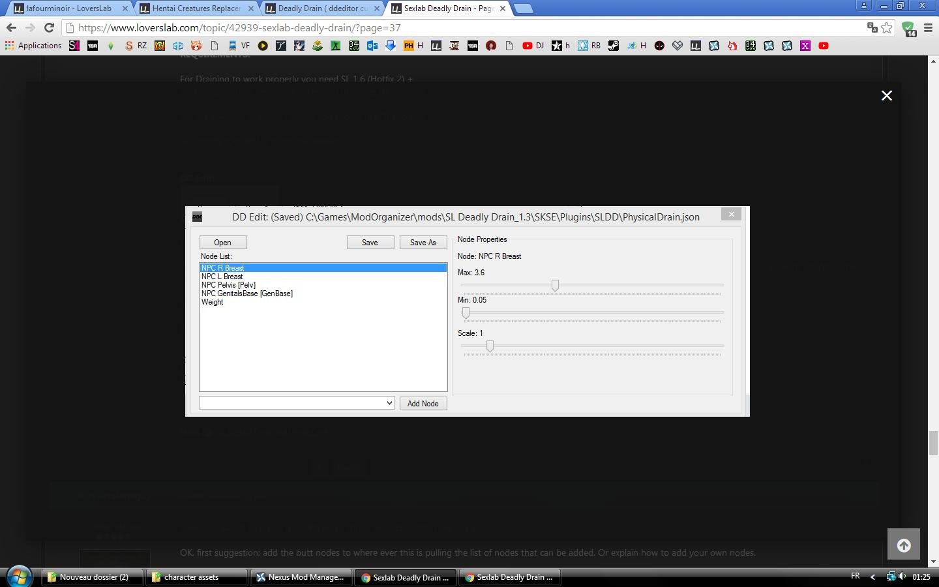Open the translate page icon in address bar
The height and width of the screenshot is (587, 939).
[x=872, y=27]
